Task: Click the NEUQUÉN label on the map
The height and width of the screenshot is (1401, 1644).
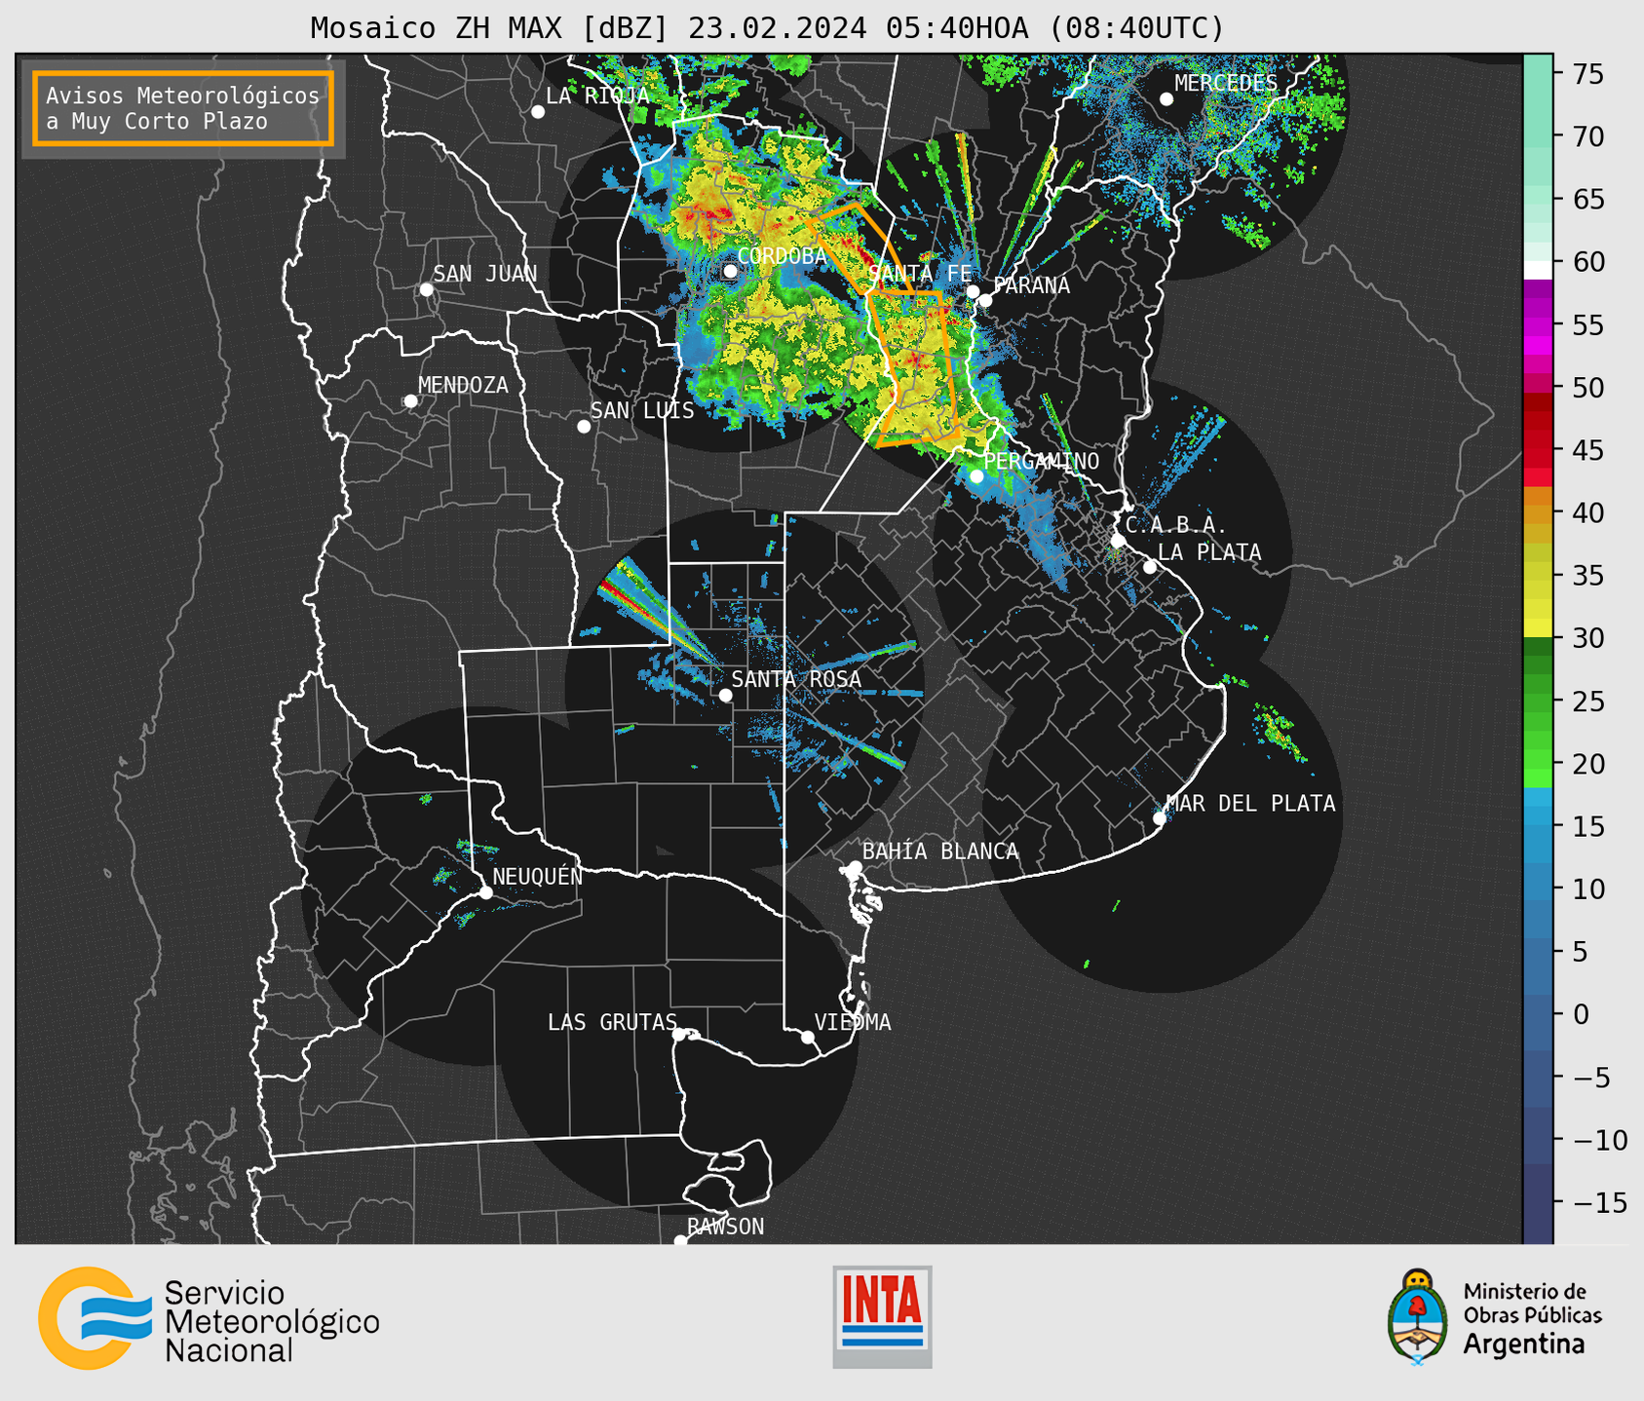Action: (538, 876)
